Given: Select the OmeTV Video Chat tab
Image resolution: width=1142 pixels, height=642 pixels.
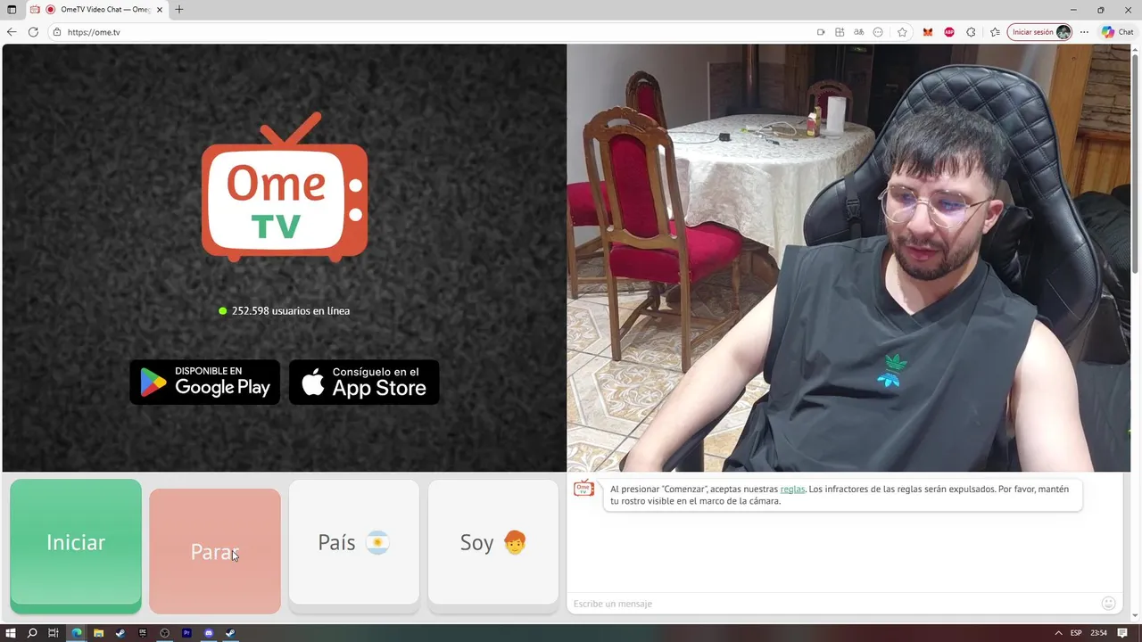Looking at the screenshot, I should click(96, 10).
